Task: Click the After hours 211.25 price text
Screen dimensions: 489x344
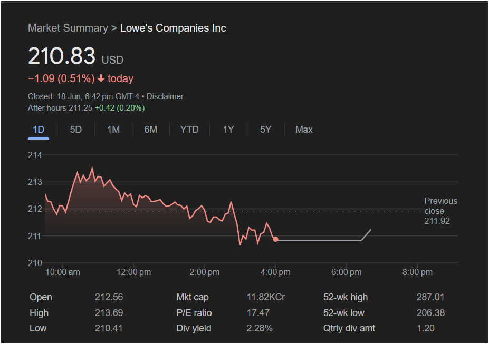Action: 60,108
